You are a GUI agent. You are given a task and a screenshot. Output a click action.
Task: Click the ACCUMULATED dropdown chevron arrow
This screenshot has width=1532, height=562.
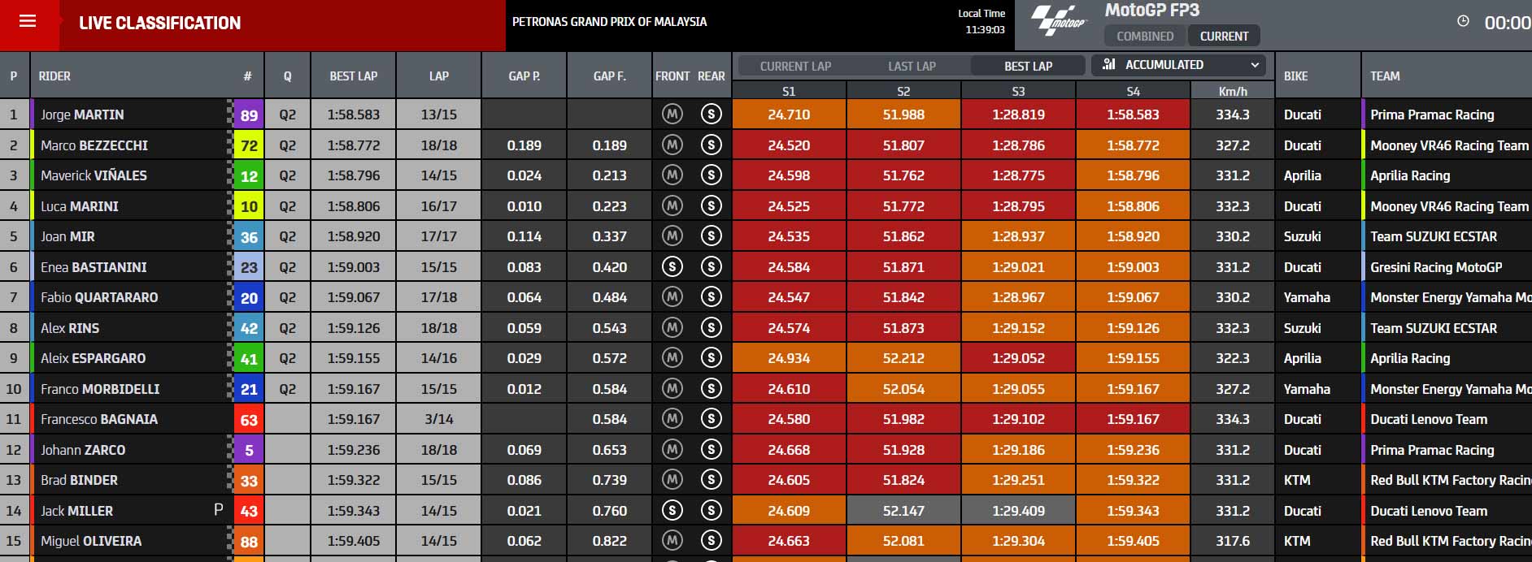[x=1255, y=64]
